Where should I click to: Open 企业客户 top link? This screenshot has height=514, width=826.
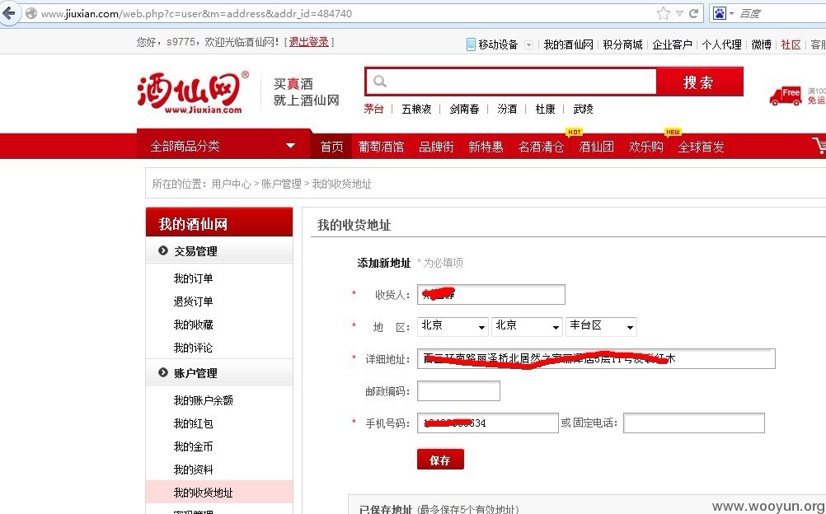coord(672,44)
